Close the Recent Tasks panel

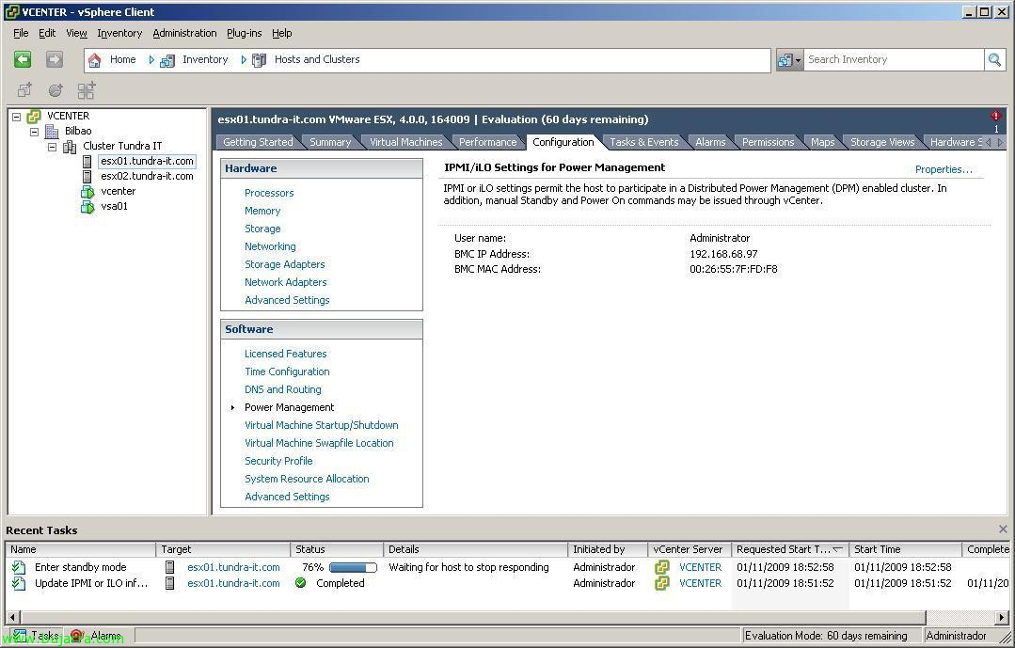[x=1003, y=529]
